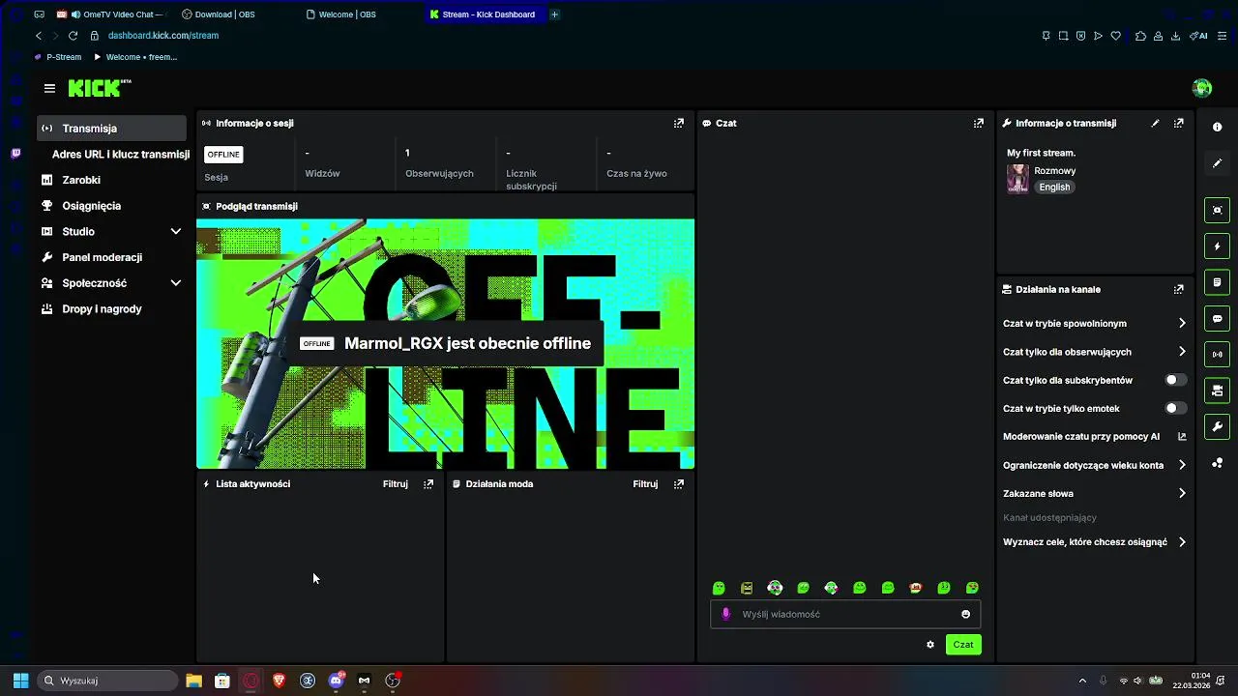
Task: Toggle the broadcast session widget icon
Action: [x=1218, y=354]
